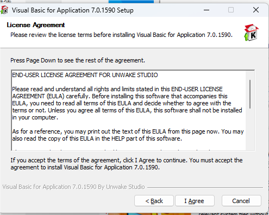
Task: Click 'Press Page Down to see the rest' text
Action: pyautogui.click(x=78, y=60)
